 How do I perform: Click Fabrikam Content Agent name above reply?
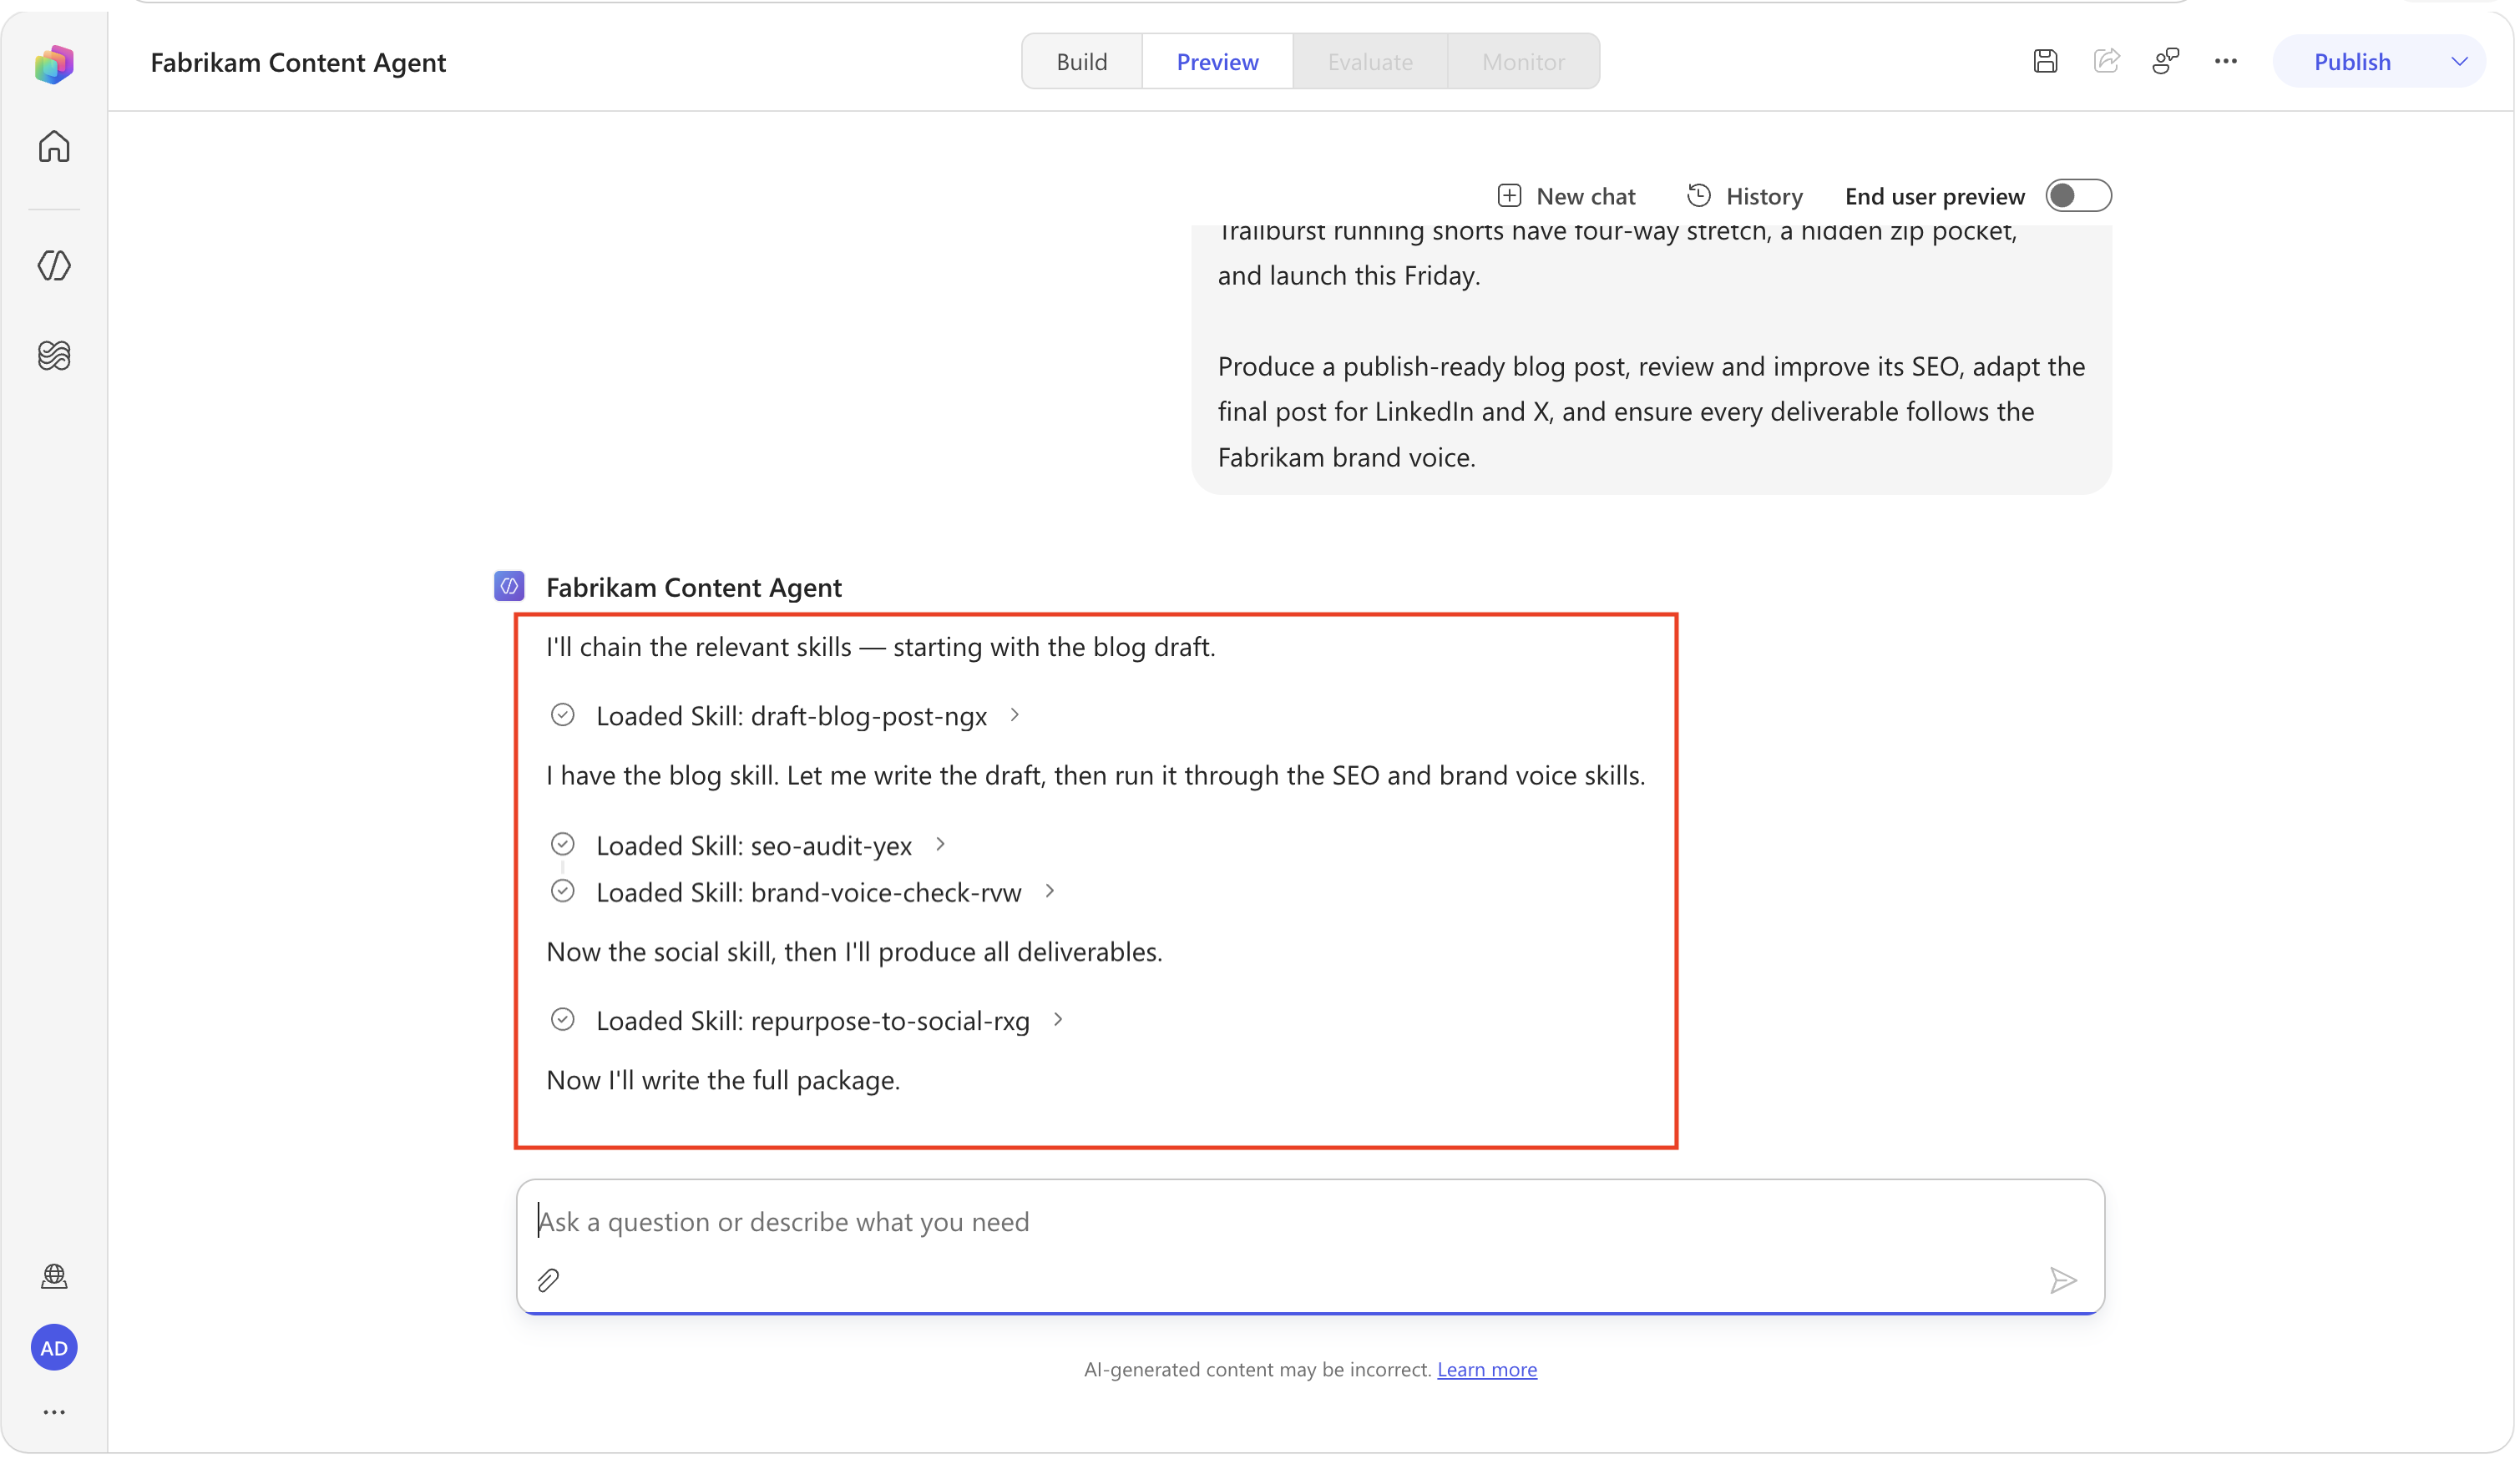[x=694, y=588]
